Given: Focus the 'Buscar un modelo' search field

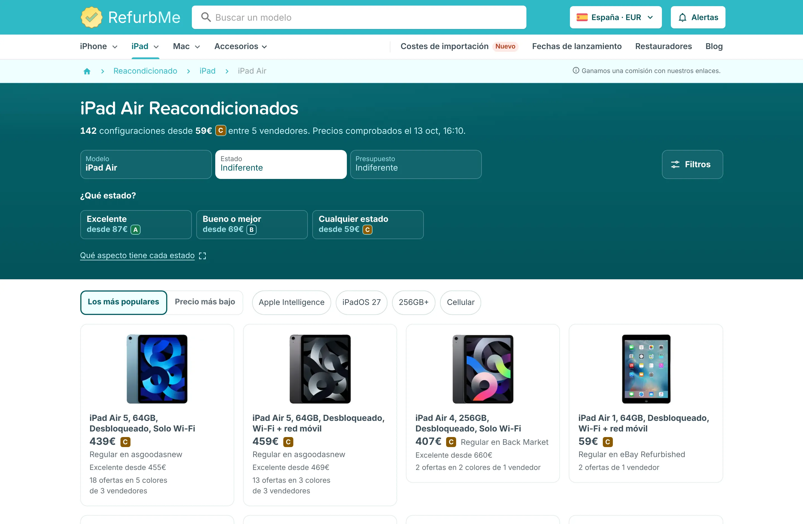Looking at the screenshot, I should coord(359,17).
